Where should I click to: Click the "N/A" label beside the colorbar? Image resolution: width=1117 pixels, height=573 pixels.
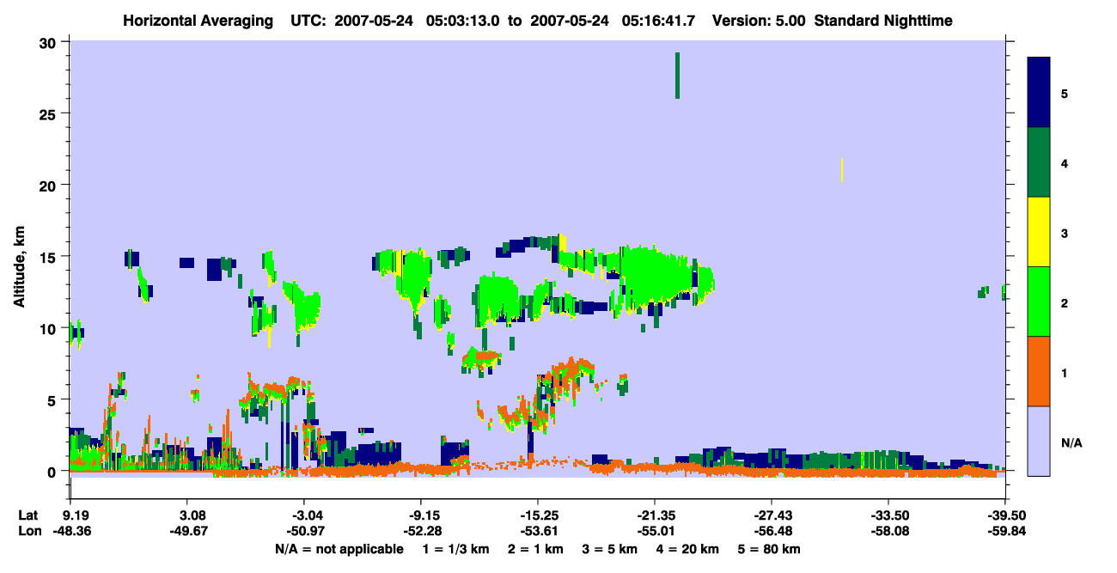(1071, 443)
